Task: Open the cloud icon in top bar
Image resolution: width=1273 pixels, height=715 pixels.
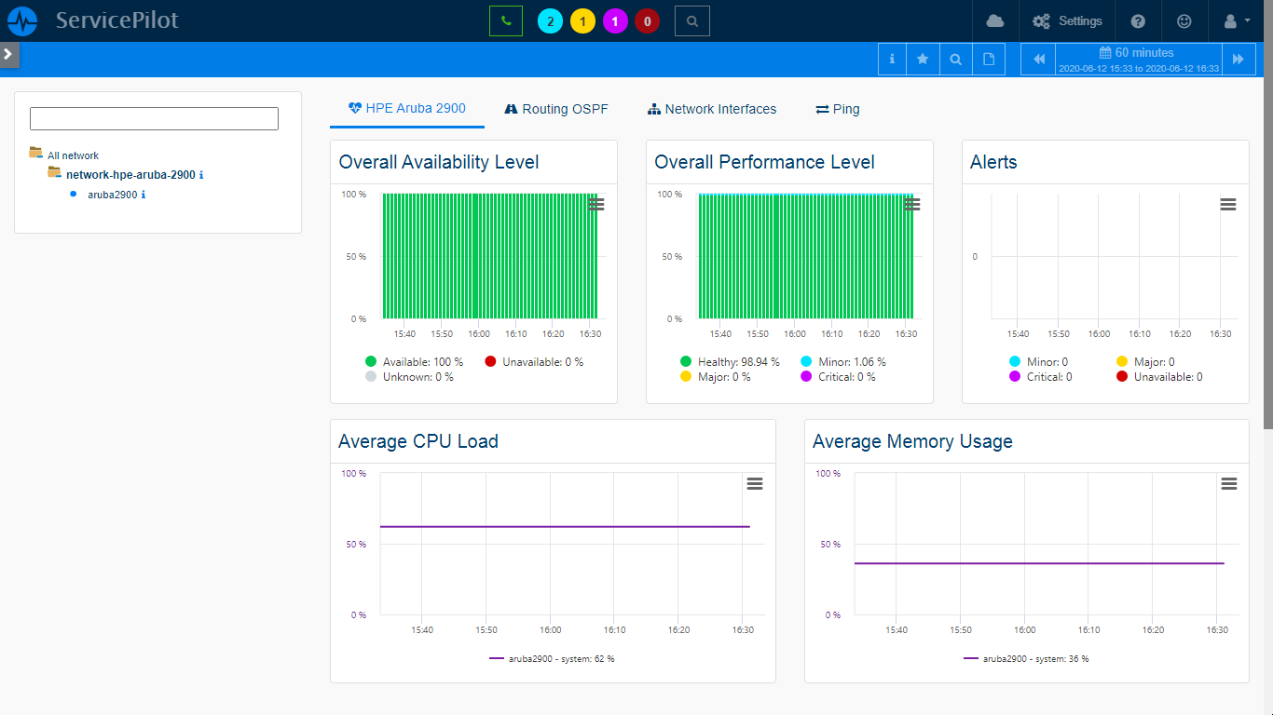Action: [x=994, y=20]
